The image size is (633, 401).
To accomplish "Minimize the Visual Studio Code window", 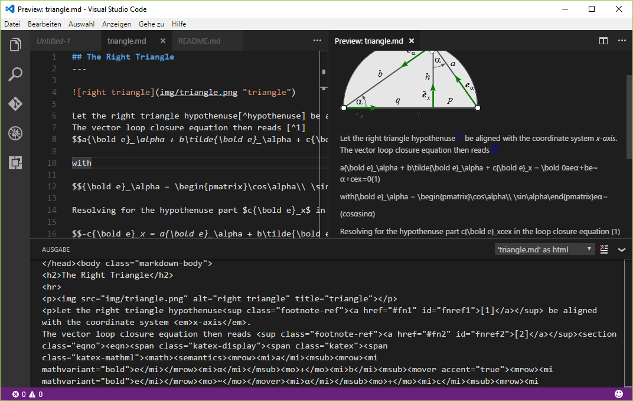I will coord(565,9).
